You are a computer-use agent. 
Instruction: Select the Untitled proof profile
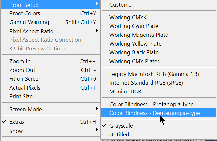click(119, 134)
